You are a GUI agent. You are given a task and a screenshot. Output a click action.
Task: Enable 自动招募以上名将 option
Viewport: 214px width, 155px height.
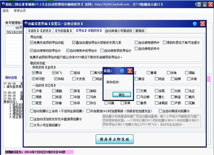pos(31,111)
